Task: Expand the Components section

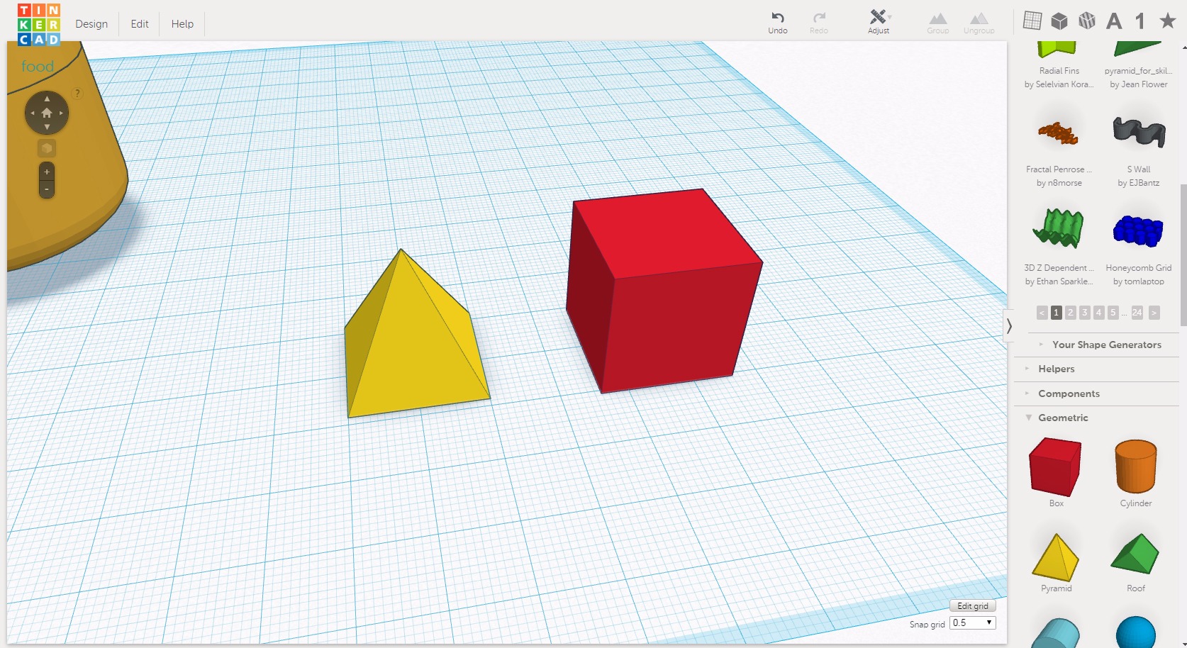Action: click(x=1097, y=393)
